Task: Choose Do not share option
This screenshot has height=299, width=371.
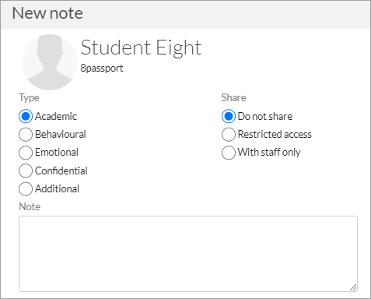Action: point(229,116)
